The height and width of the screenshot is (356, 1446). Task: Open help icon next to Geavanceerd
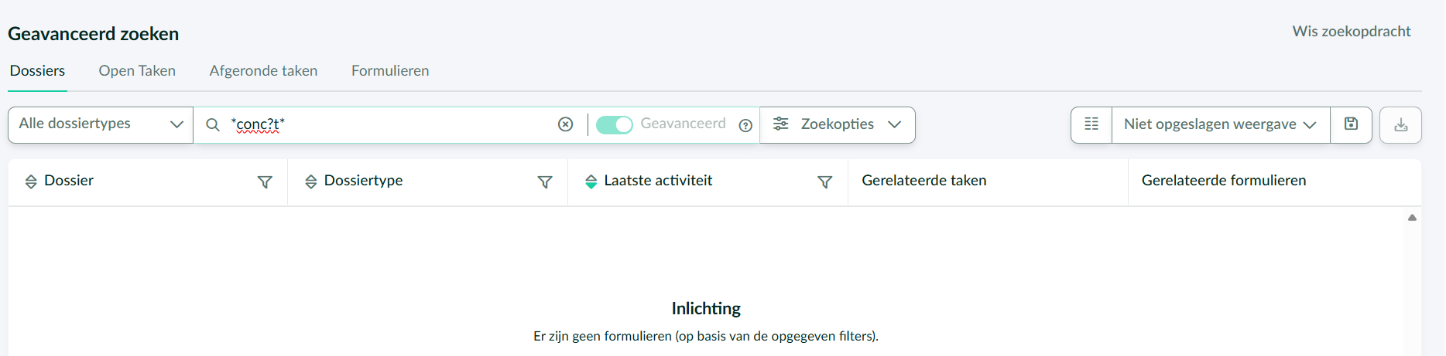pos(745,125)
